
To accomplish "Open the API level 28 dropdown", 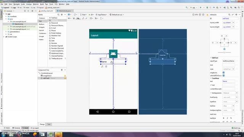I will tap(91, 14).
